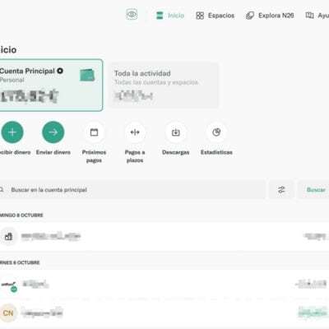
Task: Click the Estadísticas label
Action: [x=216, y=152]
